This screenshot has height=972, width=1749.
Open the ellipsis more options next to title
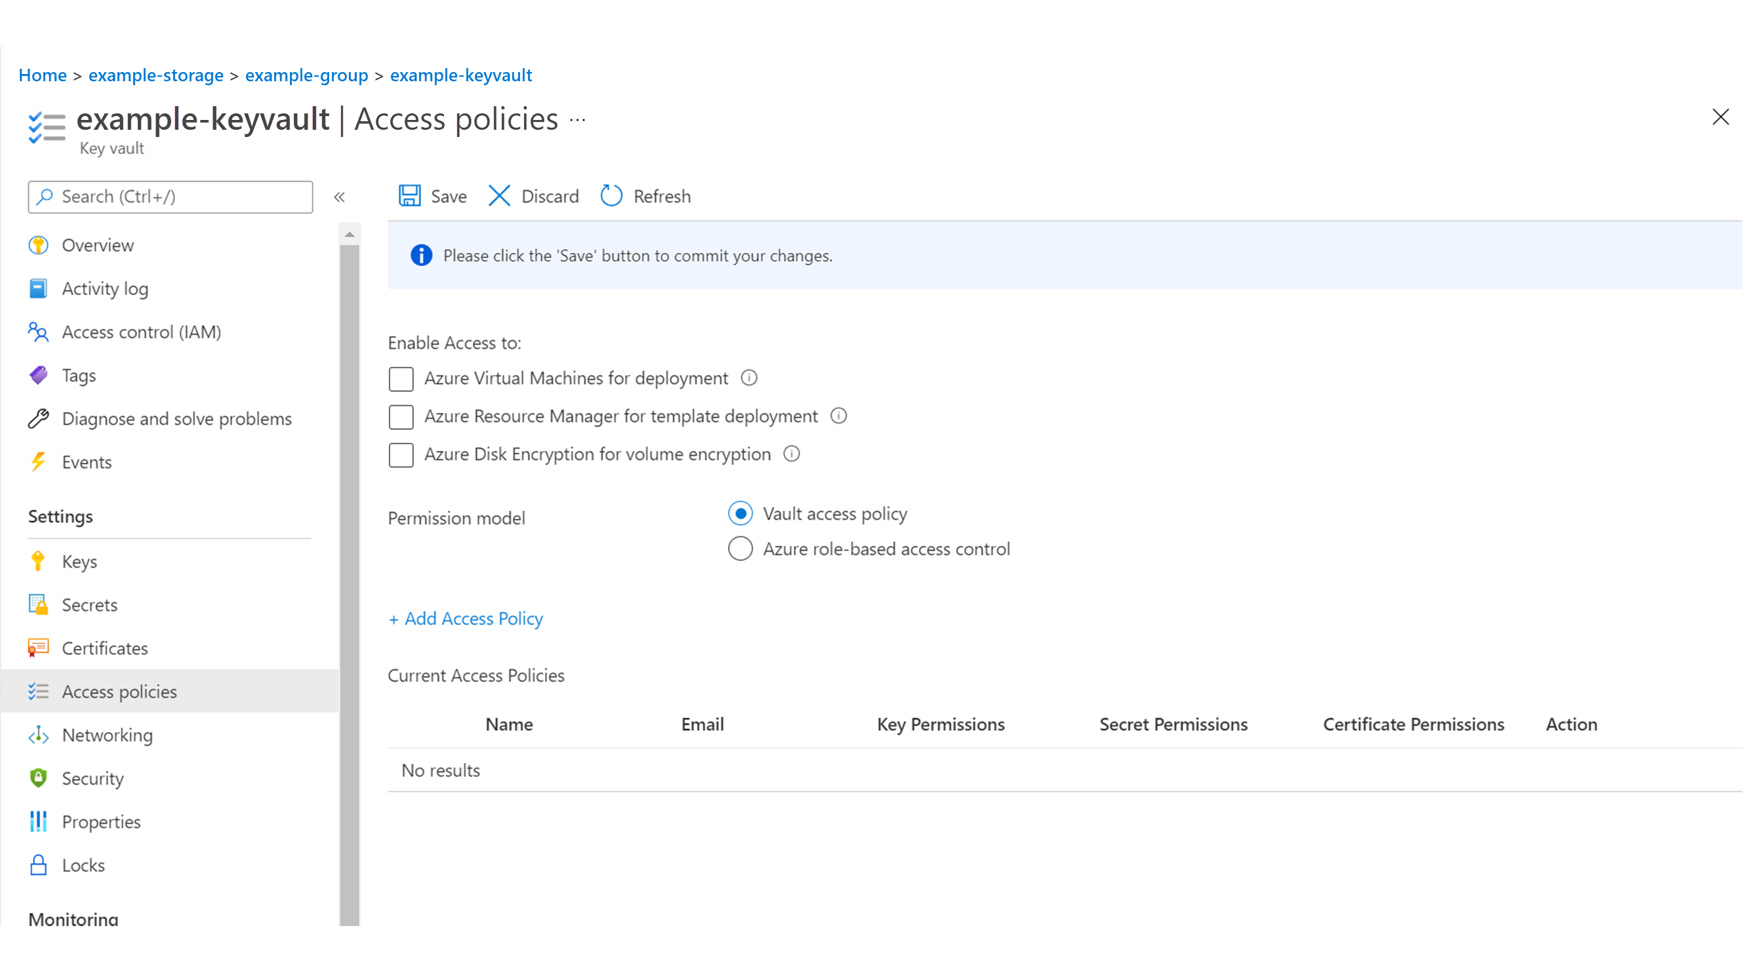click(x=578, y=120)
